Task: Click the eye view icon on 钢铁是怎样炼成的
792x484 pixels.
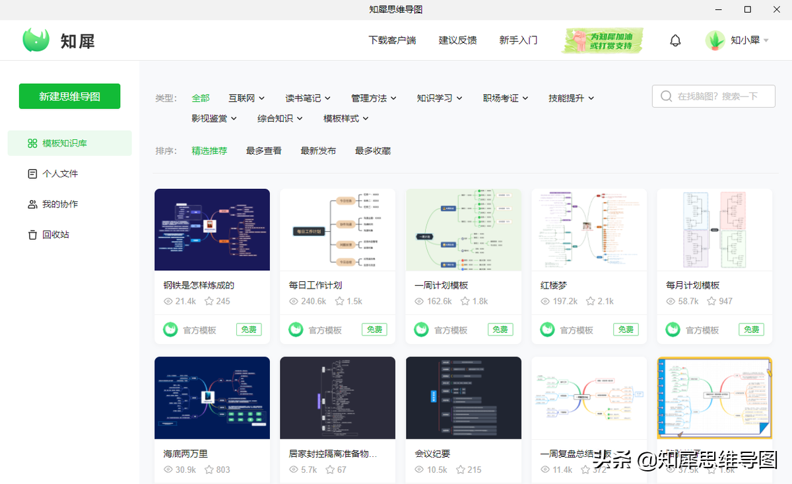Action: (168, 301)
